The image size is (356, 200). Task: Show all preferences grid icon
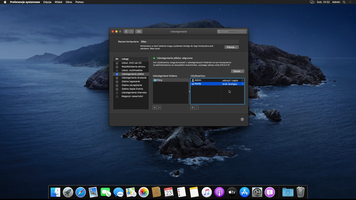click(139, 31)
